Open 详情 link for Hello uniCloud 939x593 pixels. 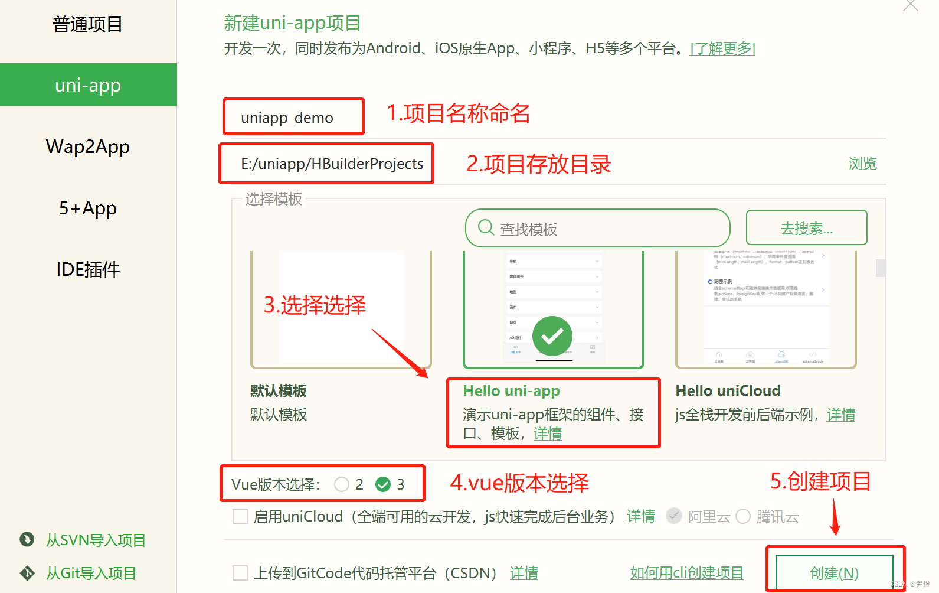coord(841,415)
